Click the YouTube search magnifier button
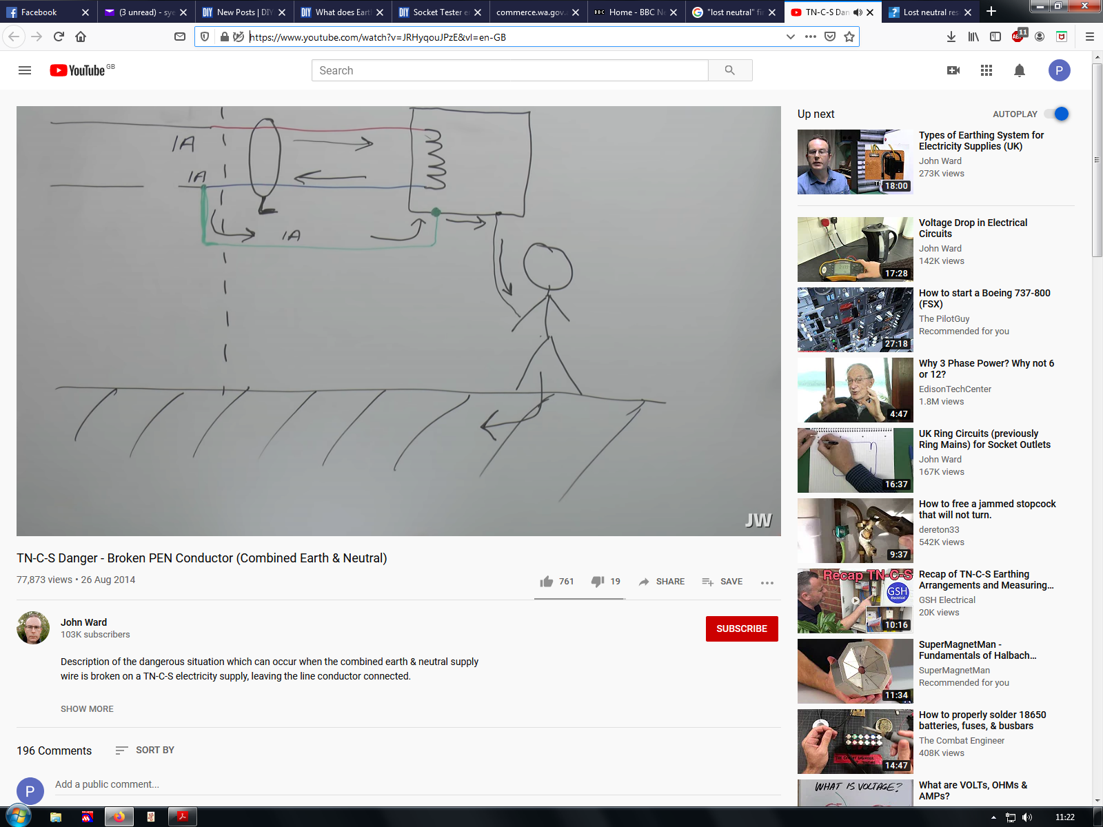 [730, 70]
